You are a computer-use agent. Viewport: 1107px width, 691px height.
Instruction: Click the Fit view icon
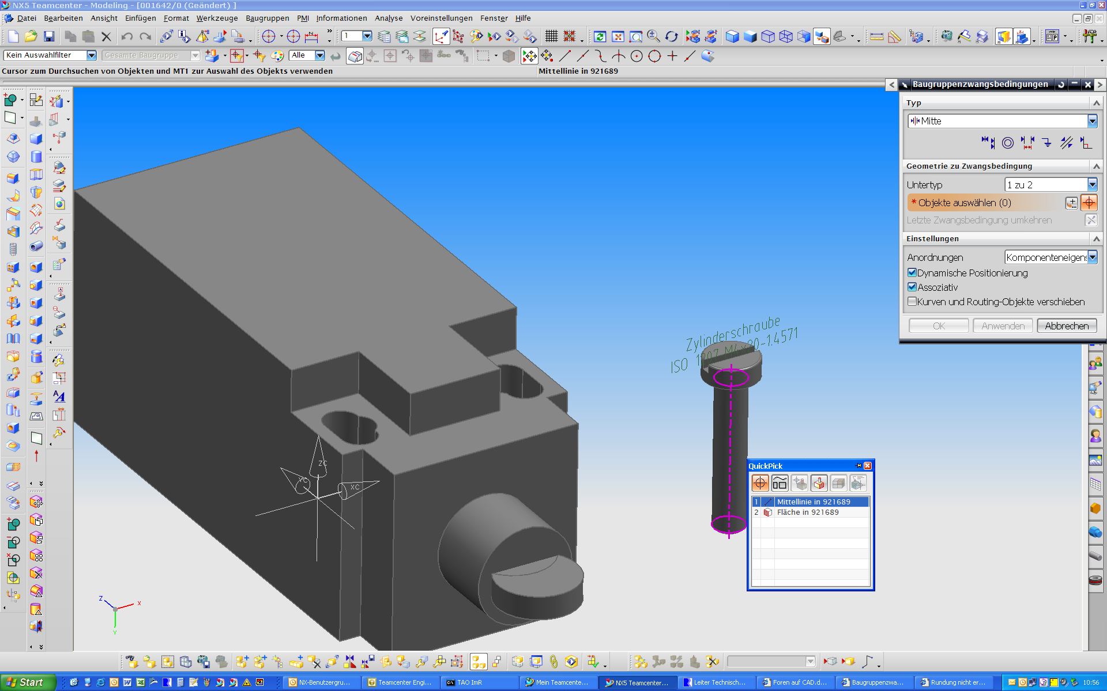[618, 37]
